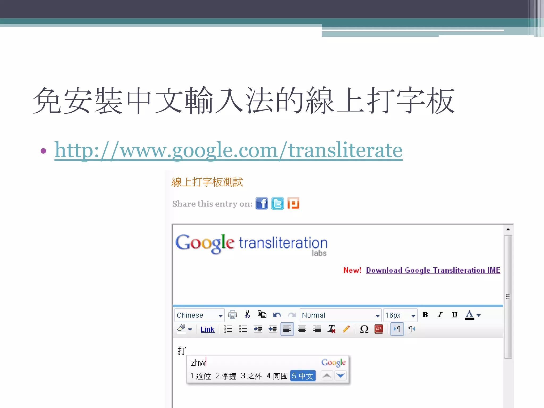Click the decrease indent icon
The height and width of the screenshot is (408, 544).
tap(273, 329)
